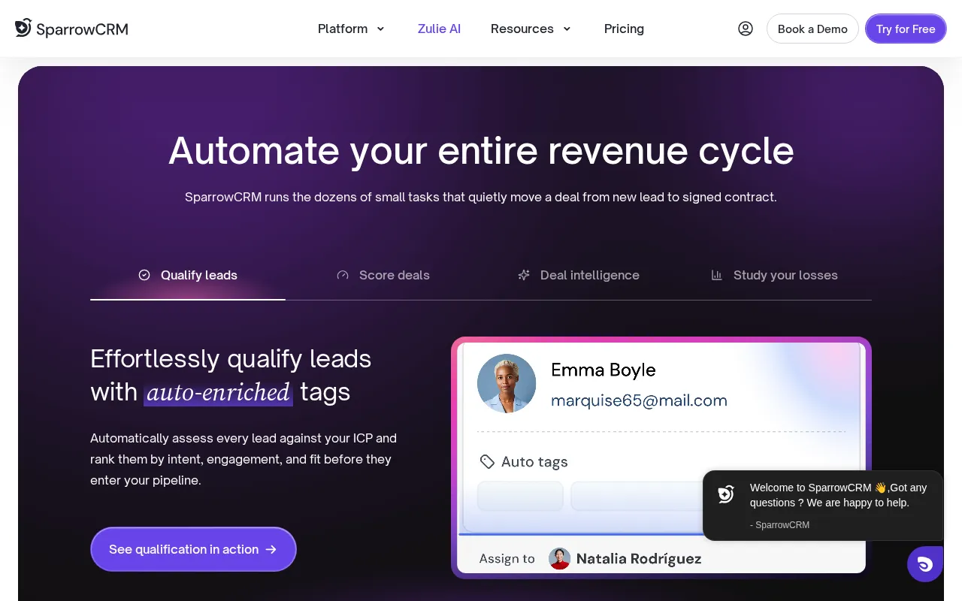The width and height of the screenshot is (962, 601).
Task: Open the chat widget launcher icon
Action: [925, 564]
